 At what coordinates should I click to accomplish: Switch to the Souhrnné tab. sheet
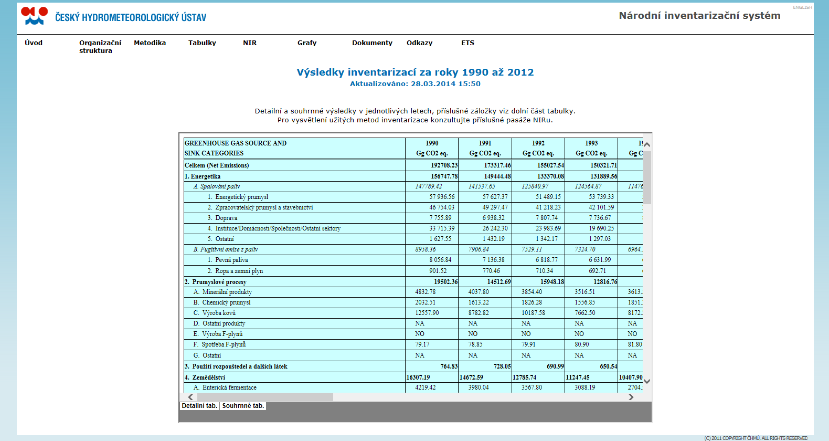tap(243, 406)
